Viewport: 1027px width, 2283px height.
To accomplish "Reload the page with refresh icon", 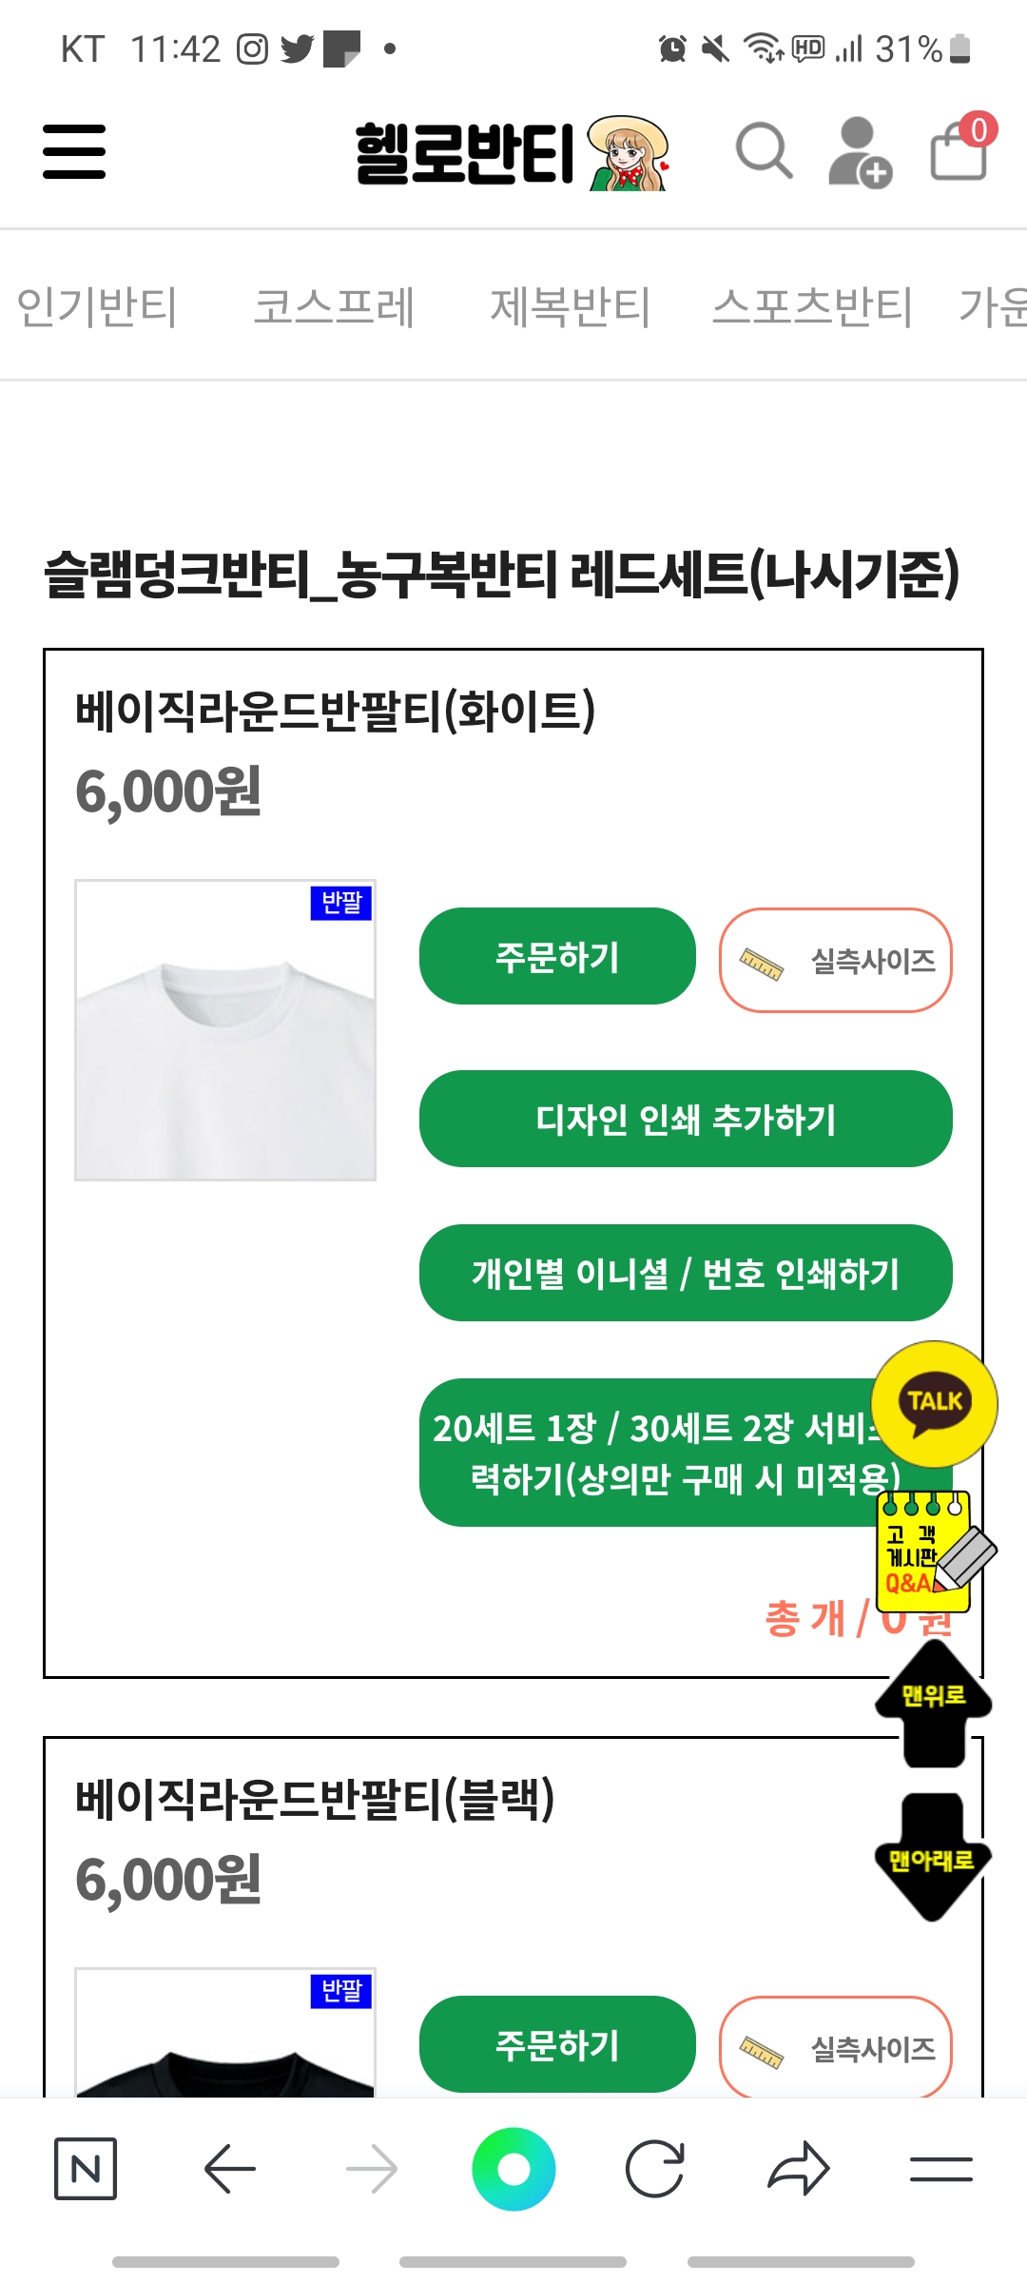I will [655, 2169].
